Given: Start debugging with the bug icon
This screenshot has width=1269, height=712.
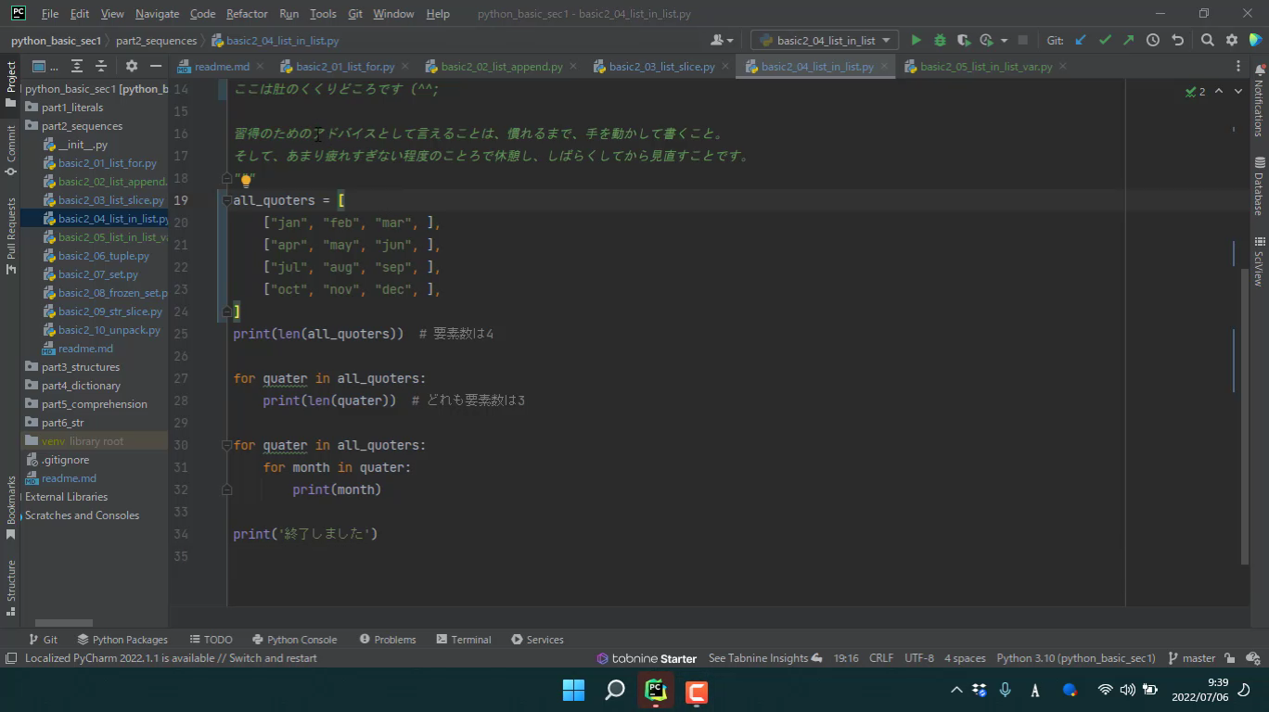Looking at the screenshot, I should [x=940, y=41].
